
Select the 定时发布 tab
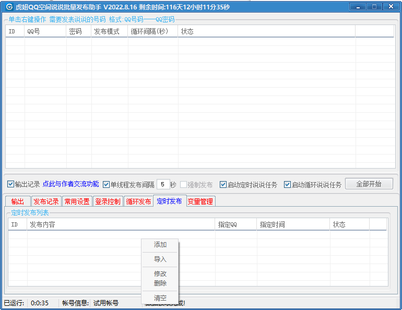coord(170,201)
